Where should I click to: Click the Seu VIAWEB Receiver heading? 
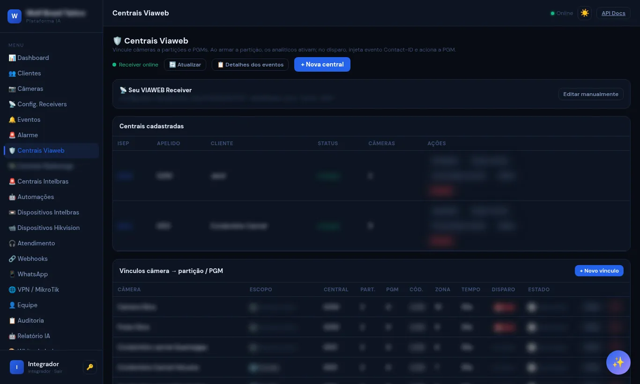(x=156, y=90)
